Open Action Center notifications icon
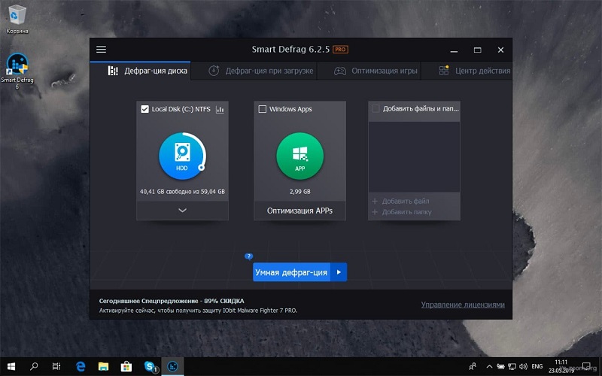 click(586, 366)
